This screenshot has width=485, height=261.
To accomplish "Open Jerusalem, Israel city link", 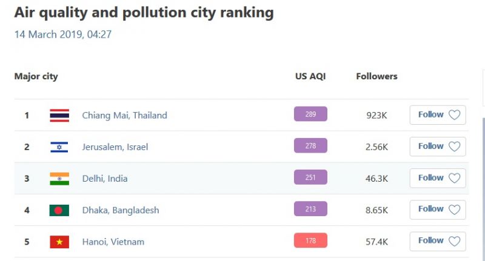I will (115, 147).
